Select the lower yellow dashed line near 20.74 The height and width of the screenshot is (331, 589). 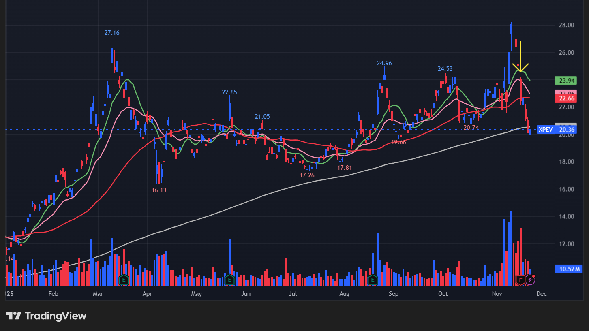click(x=499, y=124)
